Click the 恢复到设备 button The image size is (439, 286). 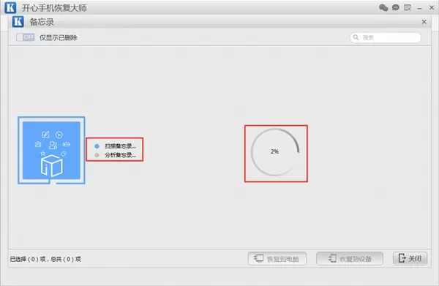pyautogui.click(x=350, y=259)
